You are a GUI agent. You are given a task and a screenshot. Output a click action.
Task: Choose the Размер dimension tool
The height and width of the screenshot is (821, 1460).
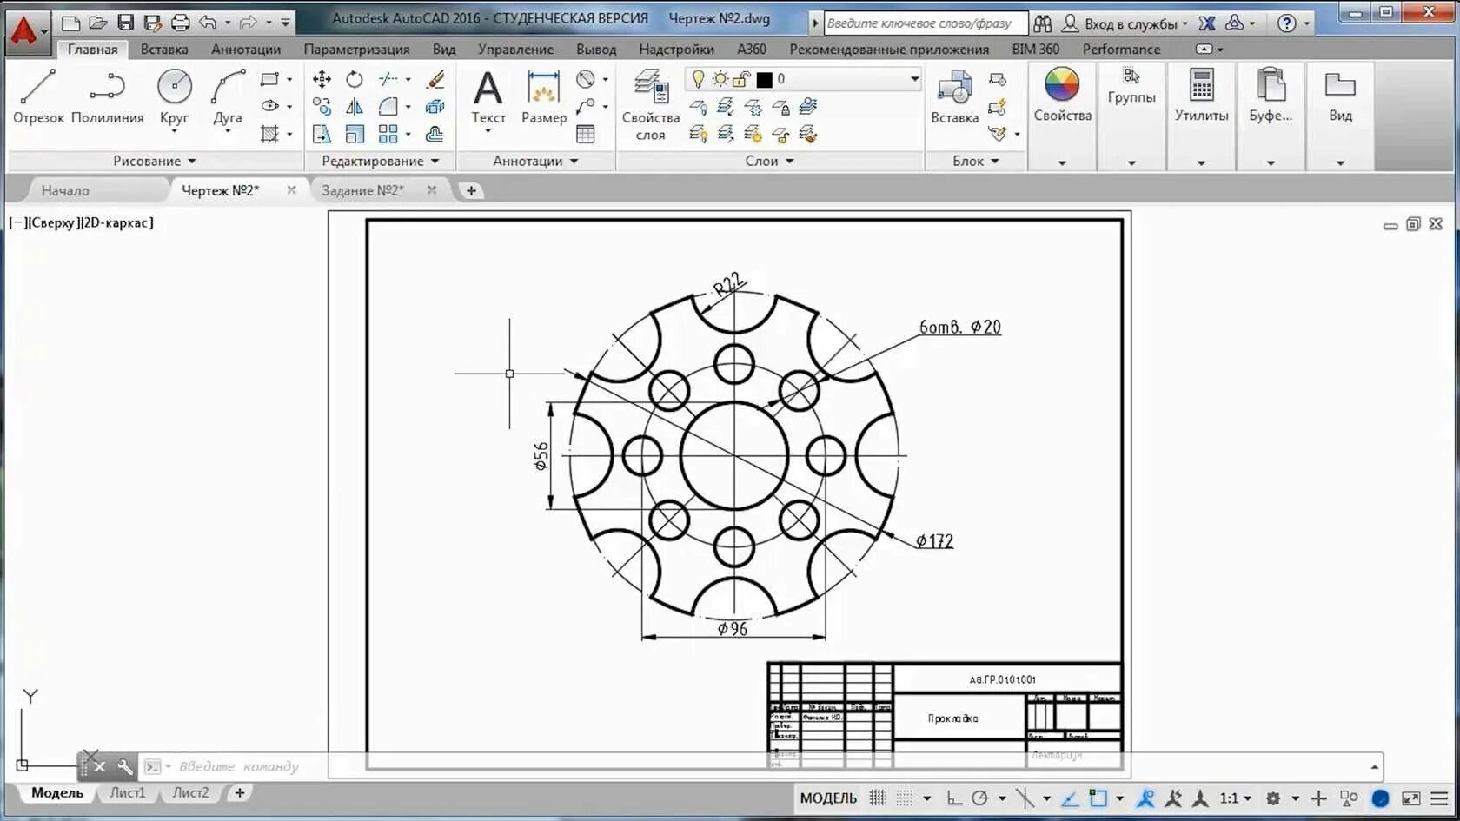tap(543, 96)
